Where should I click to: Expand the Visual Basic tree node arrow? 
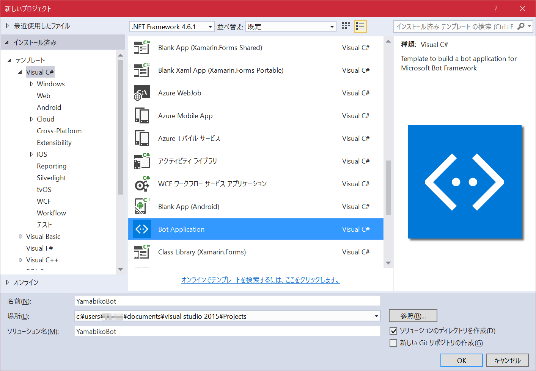(x=21, y=237)
